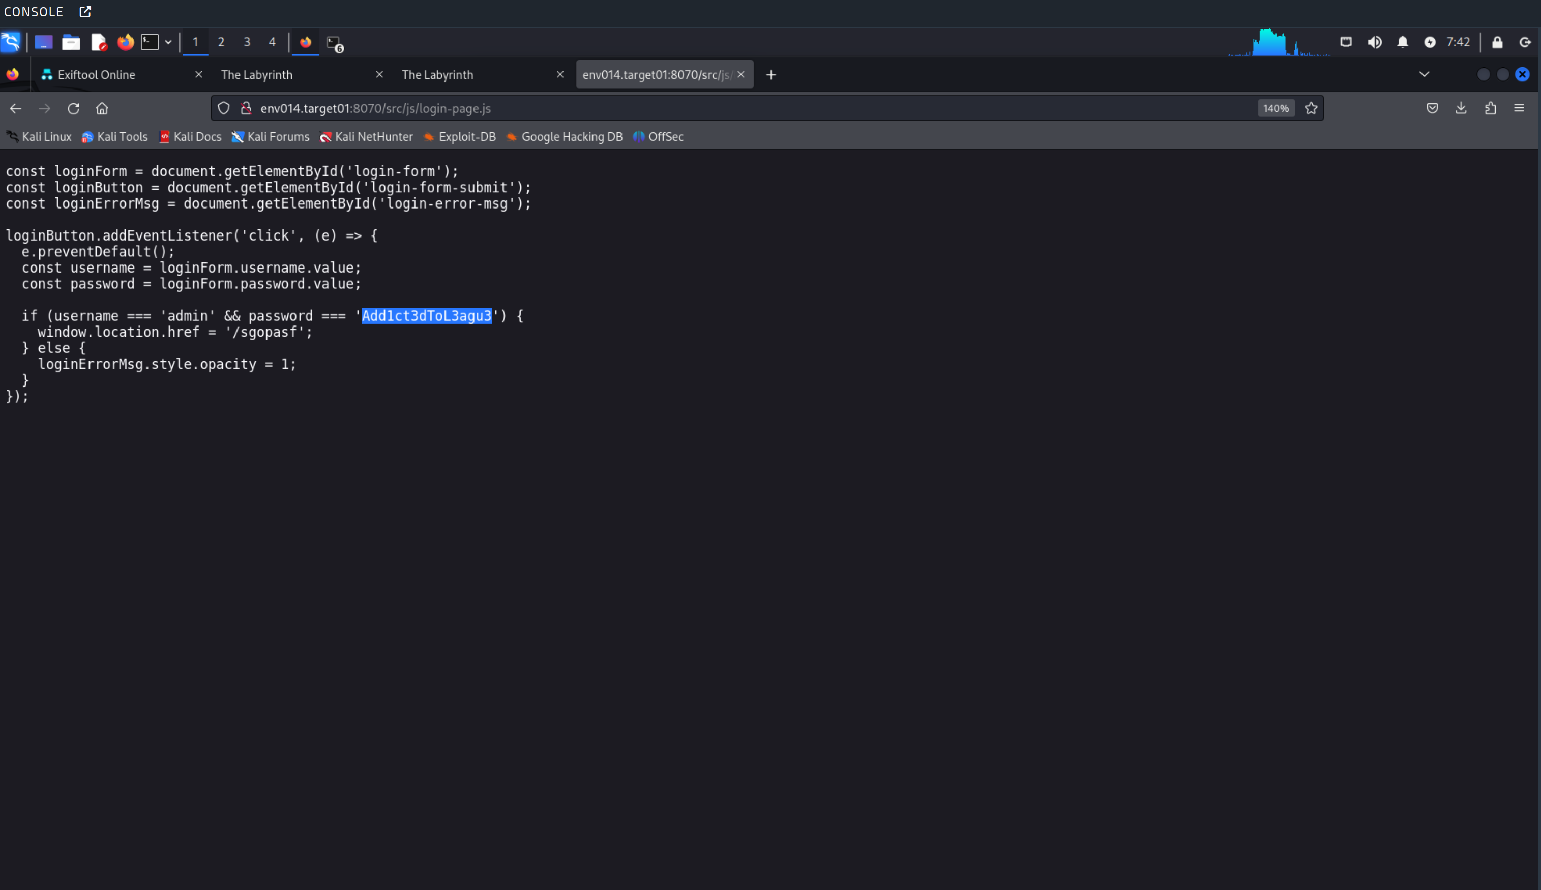Click the show desktop panel icon
Image resolution: width=1541 pixels, height=890 pixels.
[x=43, y=42]
